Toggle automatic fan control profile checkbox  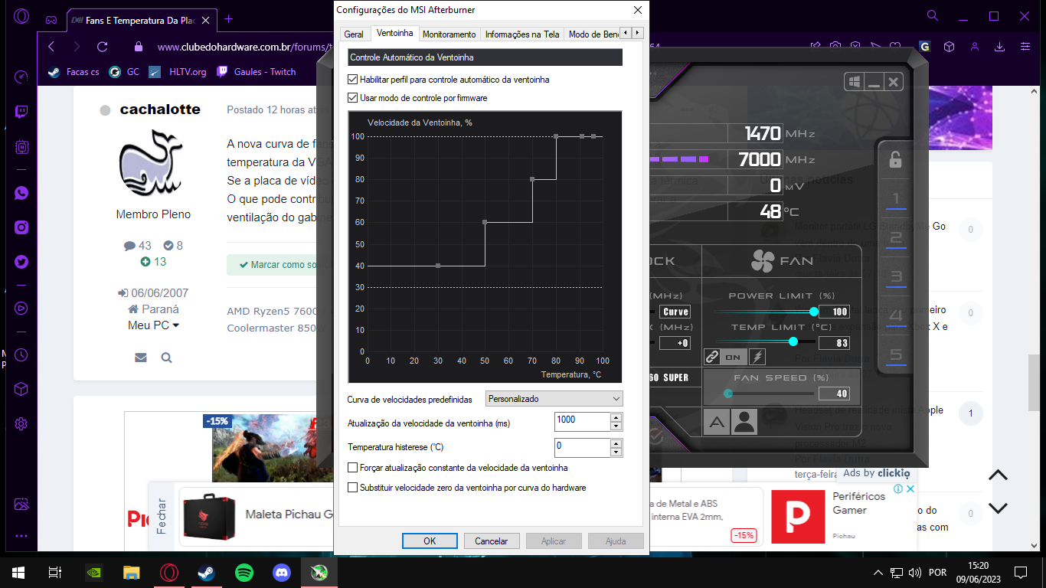tap(353, 80)
